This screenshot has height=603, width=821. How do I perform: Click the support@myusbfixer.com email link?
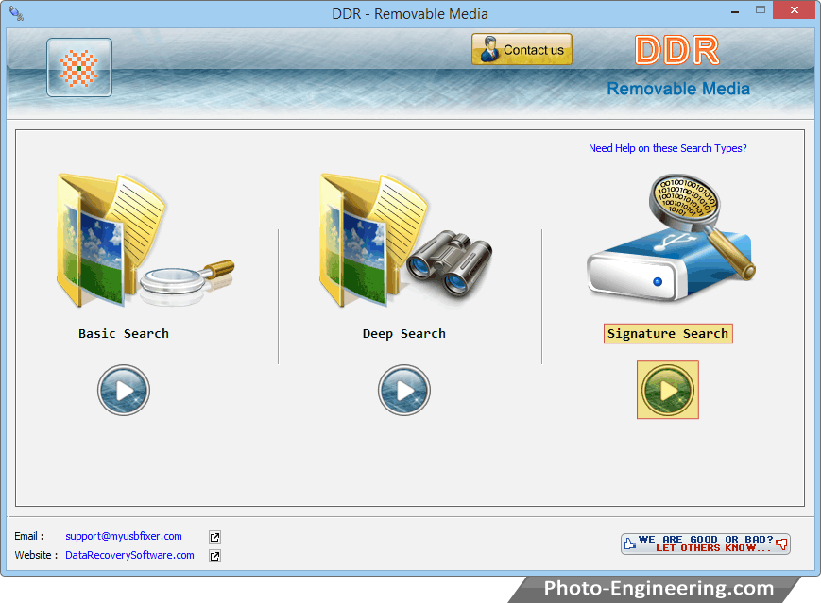click(124, 536)
